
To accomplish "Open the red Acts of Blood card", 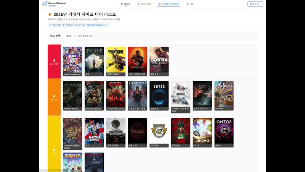I will tap(181, 133).
